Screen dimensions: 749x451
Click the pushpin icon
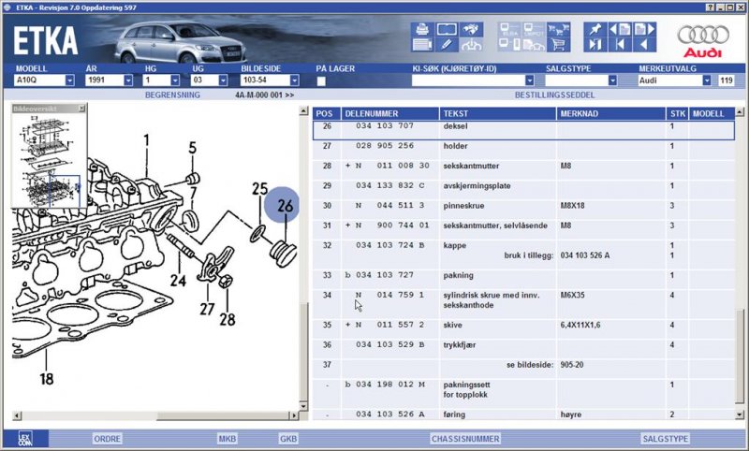tap(595, 30)
